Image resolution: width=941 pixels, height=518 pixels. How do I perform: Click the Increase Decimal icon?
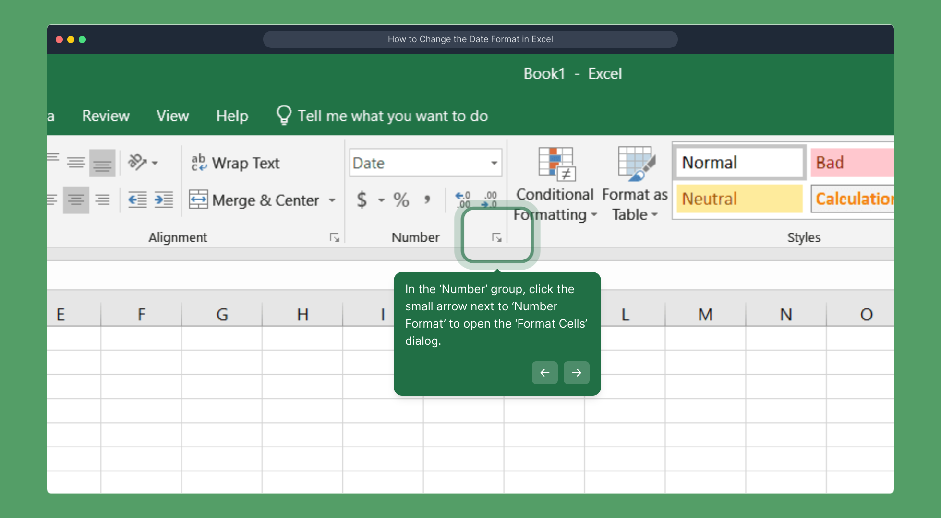coord(463,200)
